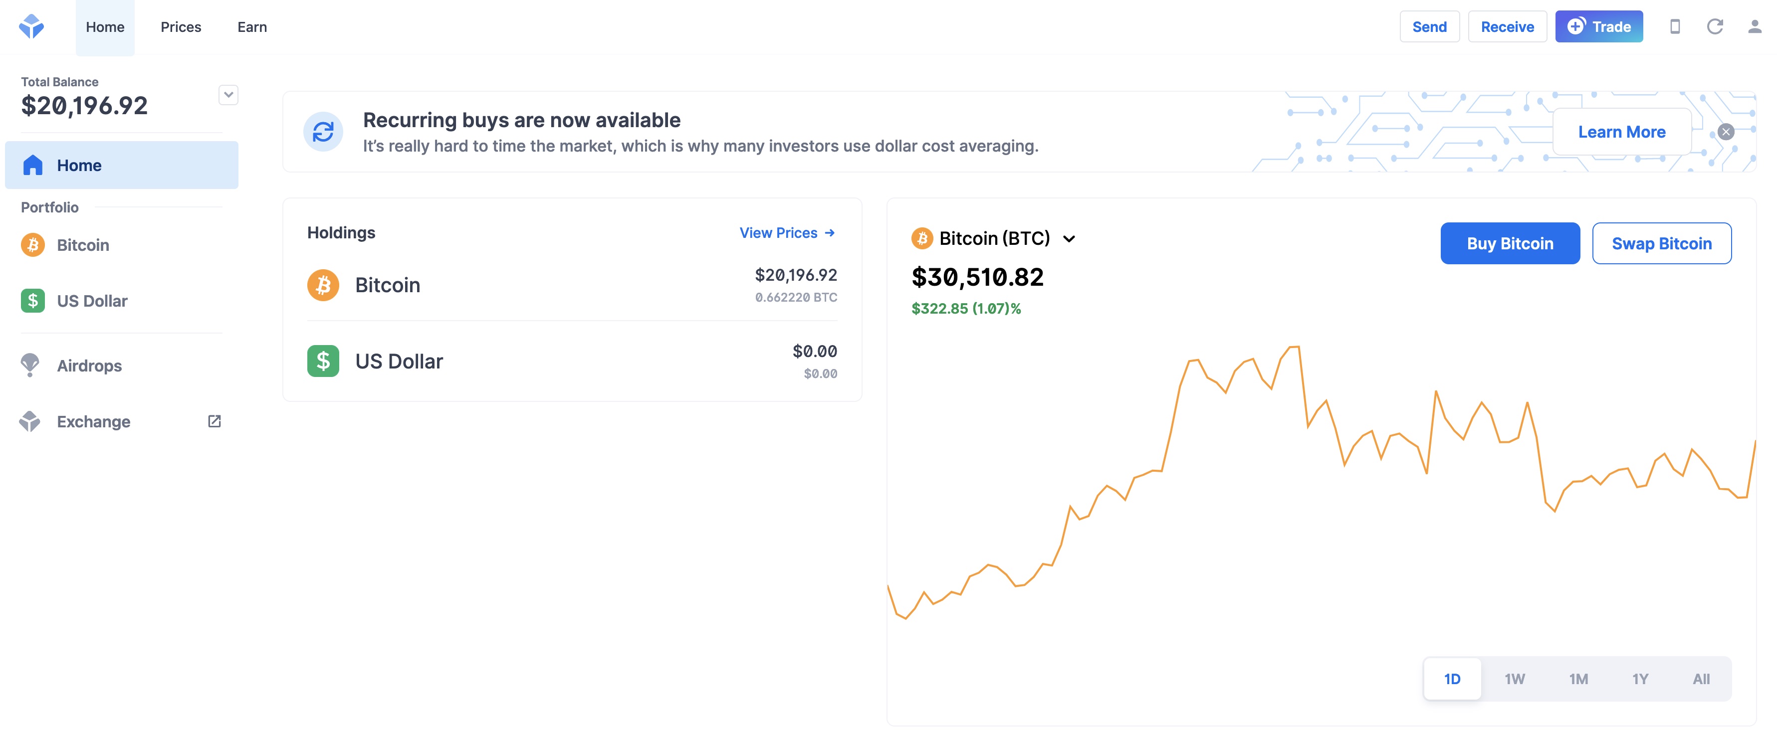Go to the Earn tab
Screen dimensions: 1777x733
coord(252,27)
